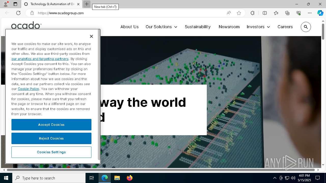Open the Favorites list
The height and width of the screenshot is (183, 326).
276,13
